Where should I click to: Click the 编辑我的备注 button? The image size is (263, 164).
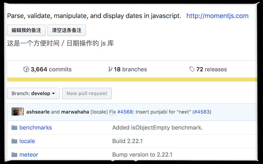click(26, 30)
